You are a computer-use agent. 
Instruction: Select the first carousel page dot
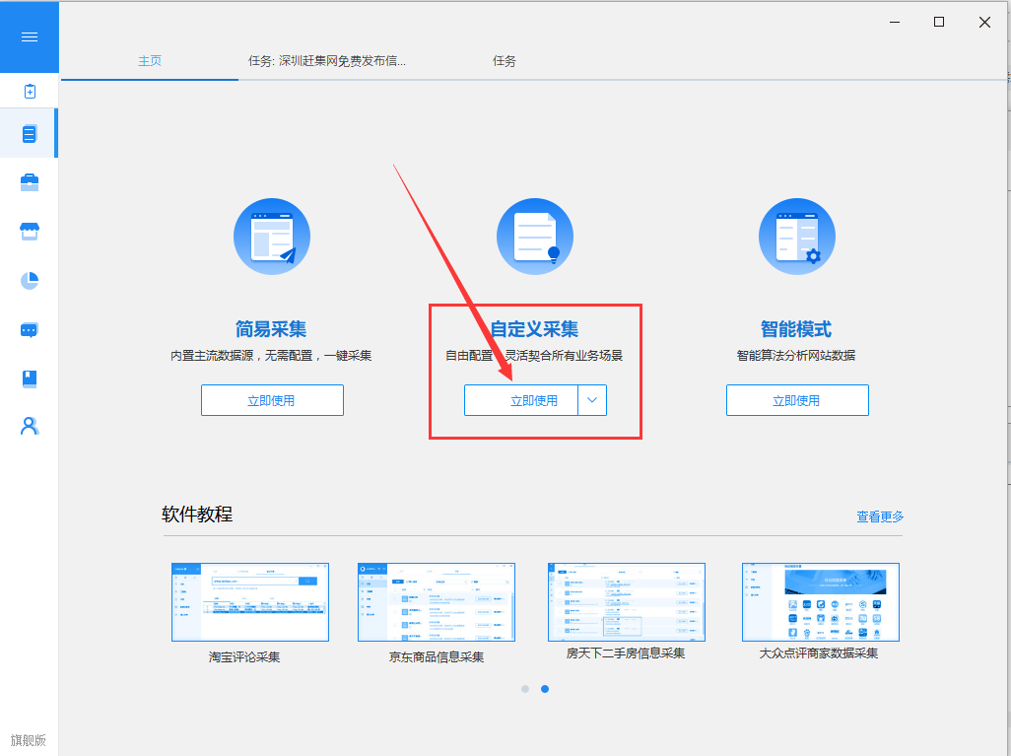(525, 689)
